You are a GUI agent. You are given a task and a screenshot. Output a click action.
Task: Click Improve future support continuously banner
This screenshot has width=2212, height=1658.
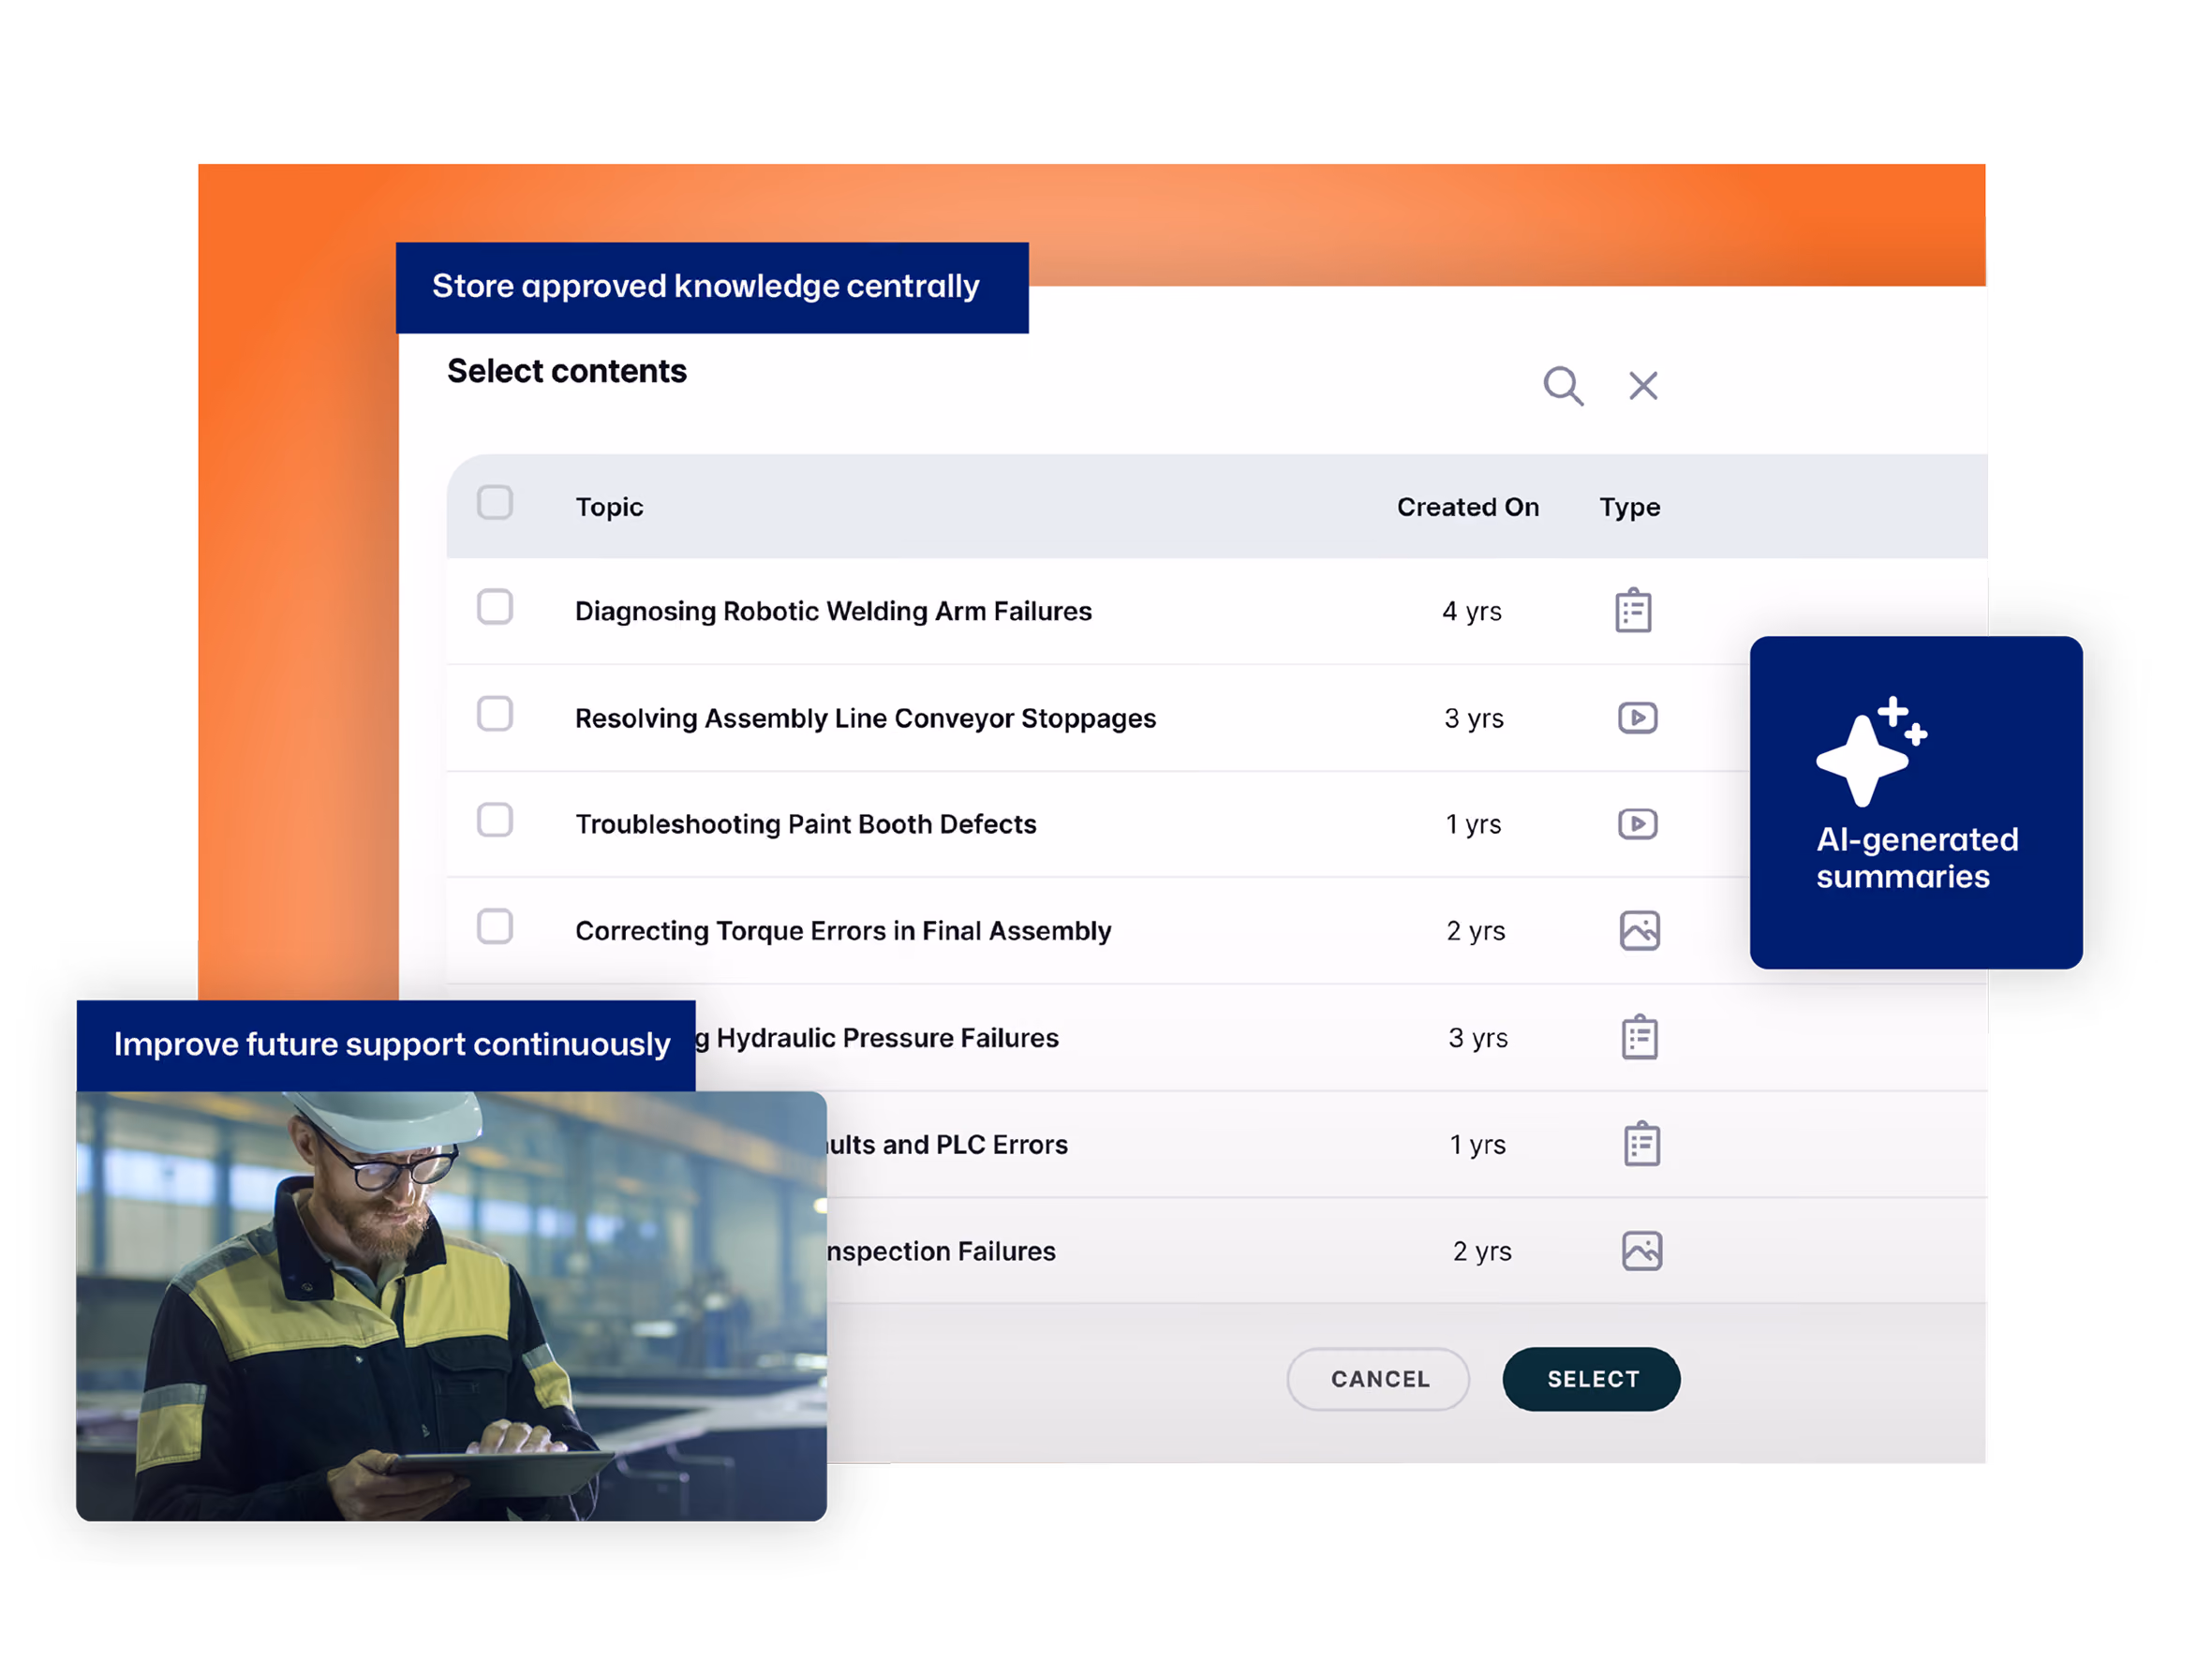pyautogui.click(x=386, y=1045)
